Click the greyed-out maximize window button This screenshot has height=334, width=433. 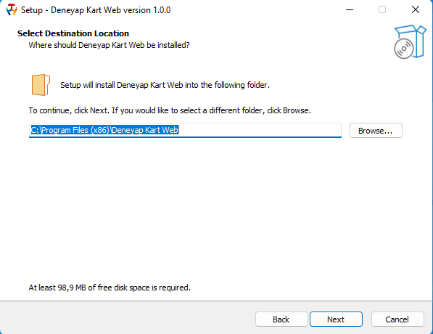tap(382, 9)
